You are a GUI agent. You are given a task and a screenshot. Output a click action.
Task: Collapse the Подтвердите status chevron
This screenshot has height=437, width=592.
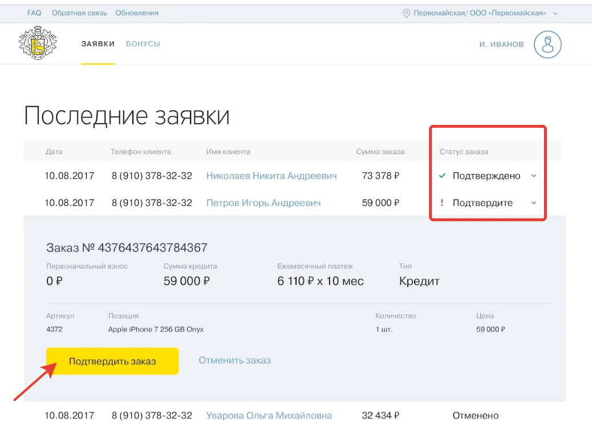tap(534, 203)
